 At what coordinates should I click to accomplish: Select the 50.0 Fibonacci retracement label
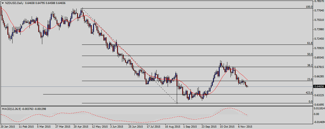point(309,54)
